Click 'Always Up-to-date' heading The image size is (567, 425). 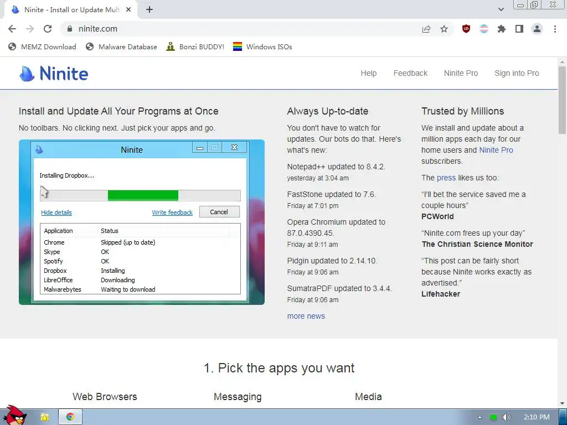click(x=328, y=111)
